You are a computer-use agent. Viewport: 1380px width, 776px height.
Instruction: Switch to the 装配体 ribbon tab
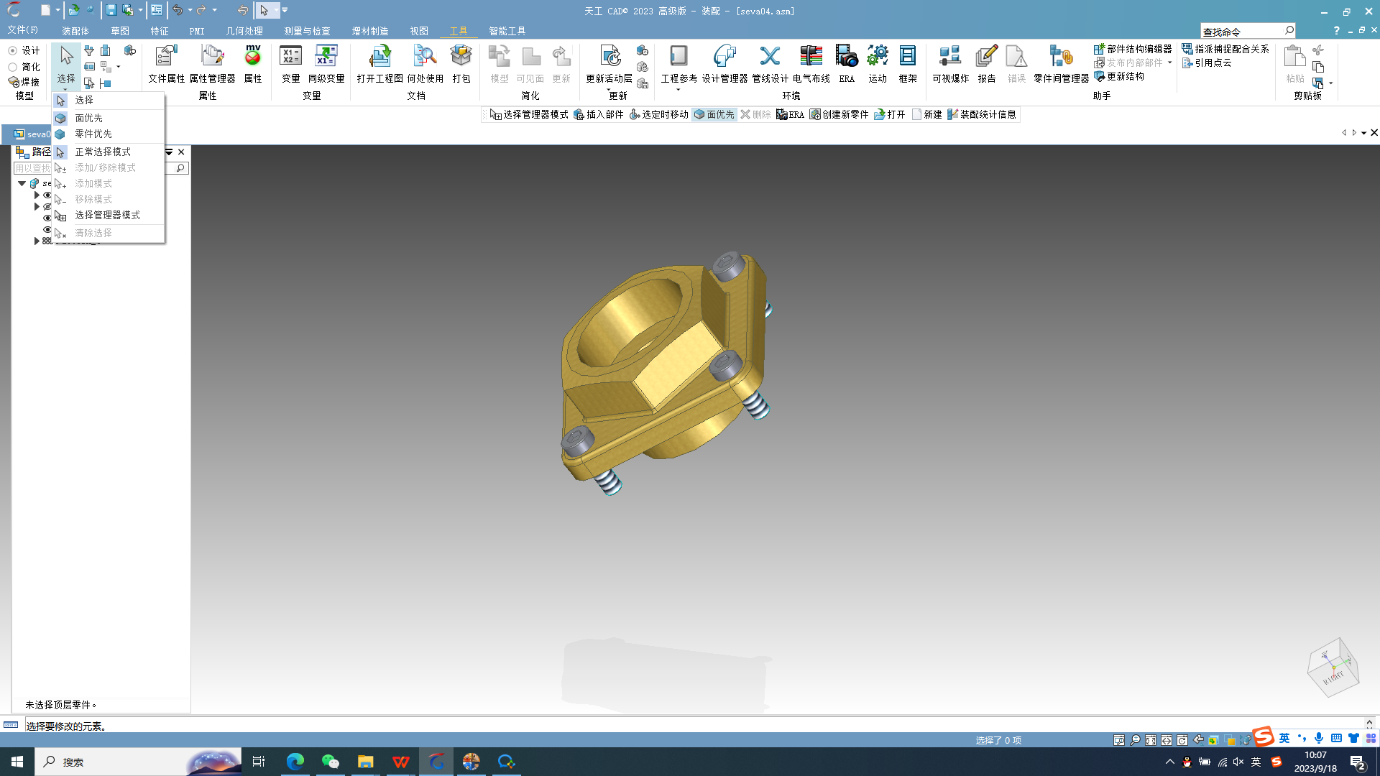point(75,31)
